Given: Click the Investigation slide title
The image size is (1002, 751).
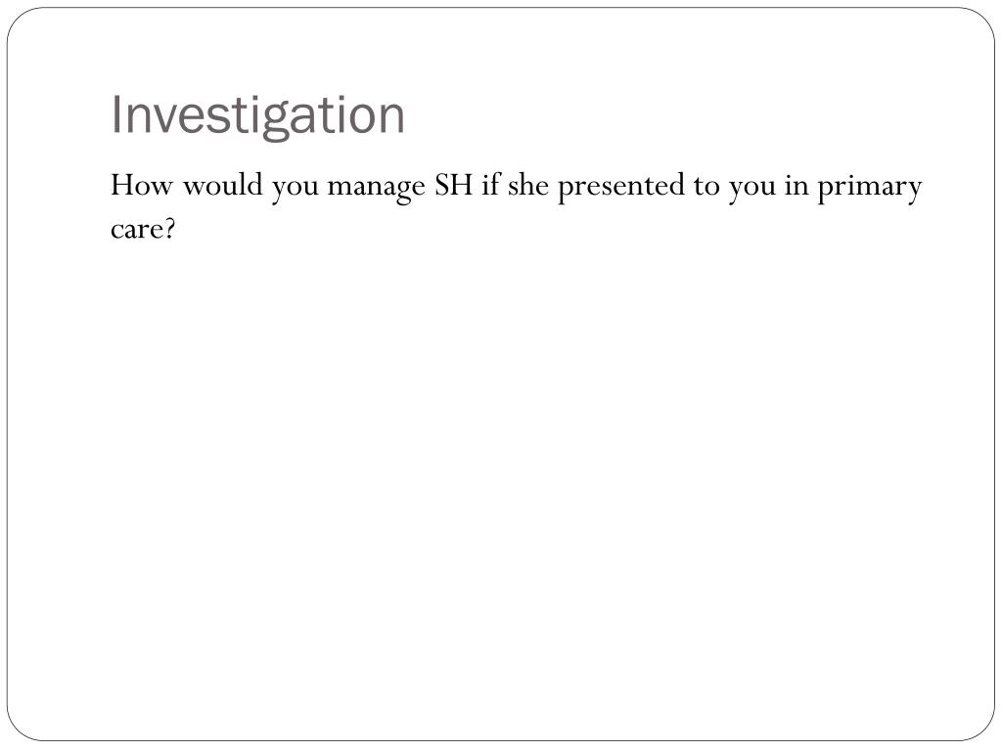Looking at the screenshot, I should pyautogui.click(x=258, y=115).
